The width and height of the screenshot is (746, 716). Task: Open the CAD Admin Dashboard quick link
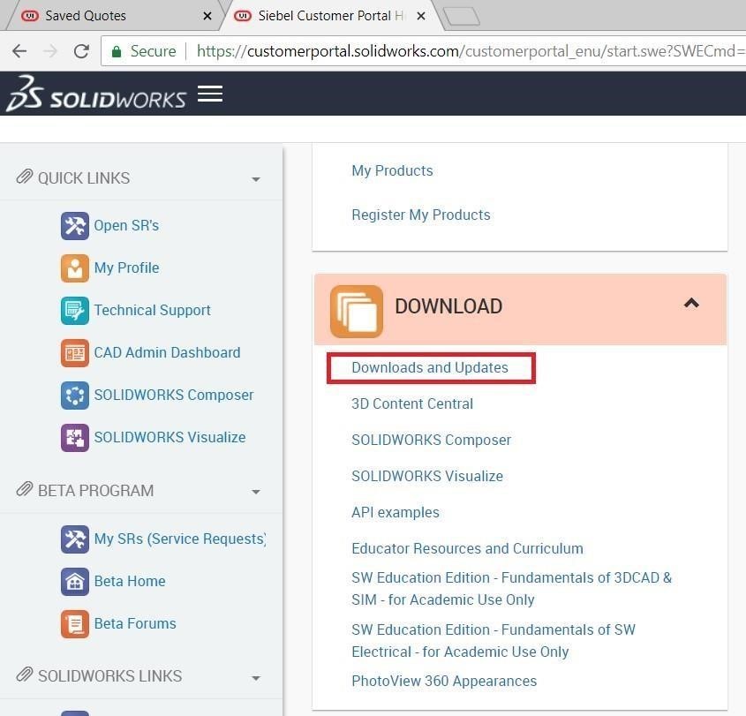[167, 352]
